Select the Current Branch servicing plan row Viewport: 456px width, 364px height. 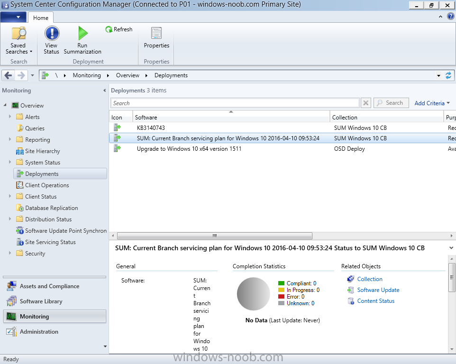tap(283, 138)
